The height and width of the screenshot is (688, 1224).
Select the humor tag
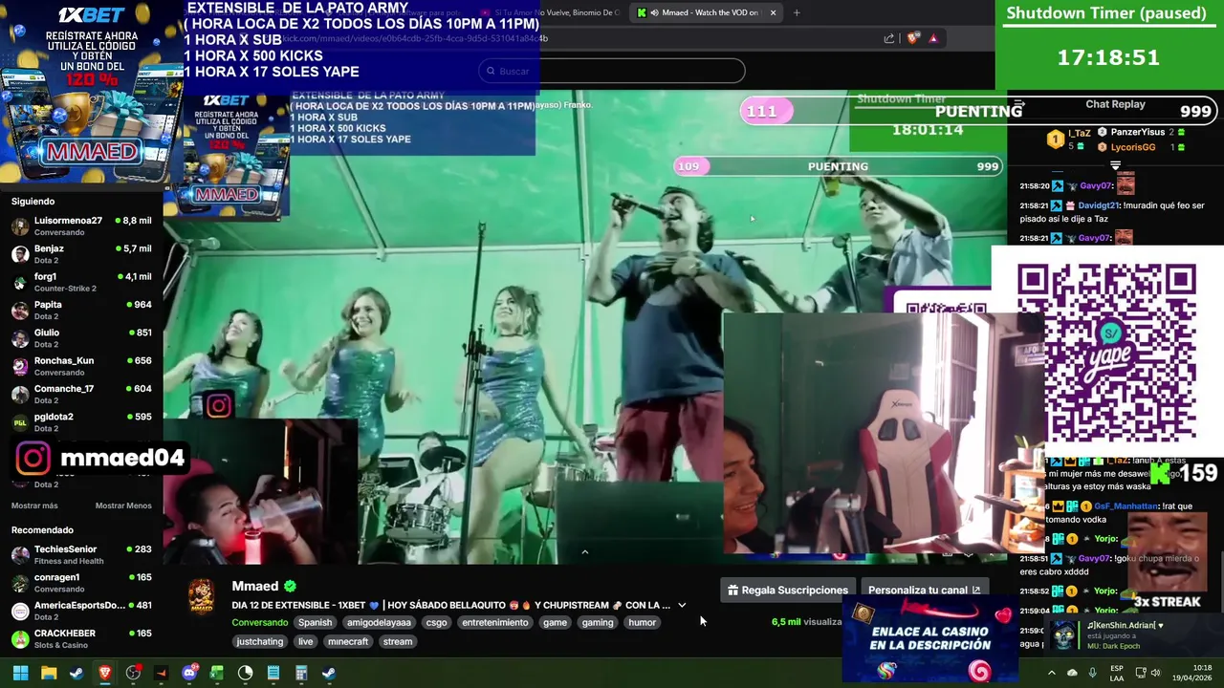pos(643,622)
